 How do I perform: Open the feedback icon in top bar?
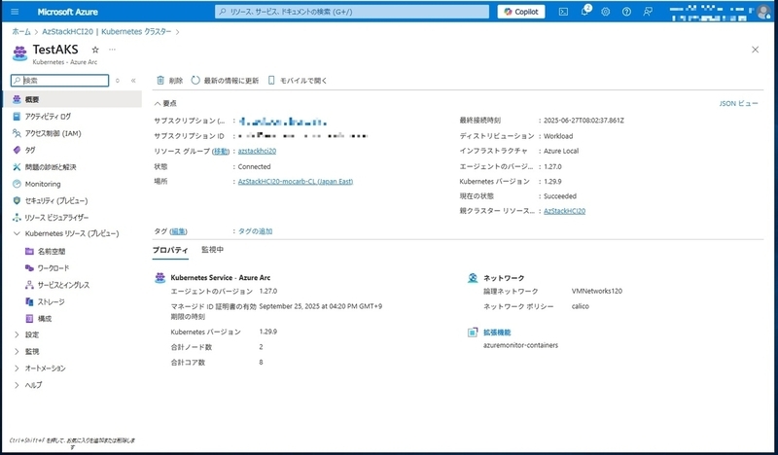[648, 12]
